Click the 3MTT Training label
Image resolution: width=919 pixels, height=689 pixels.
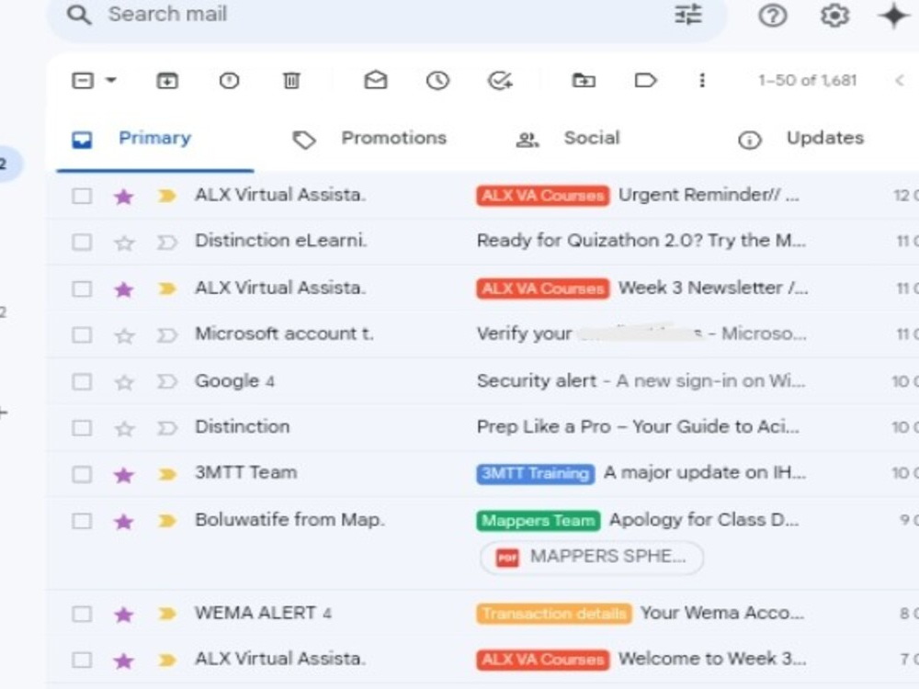tap(535, 473)
